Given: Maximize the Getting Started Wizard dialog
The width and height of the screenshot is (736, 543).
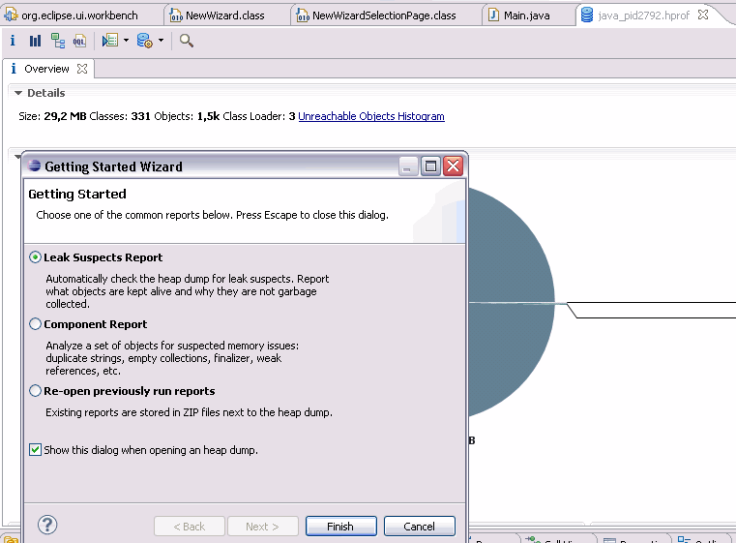Looking at the screenshot, I should click(430, 166).
